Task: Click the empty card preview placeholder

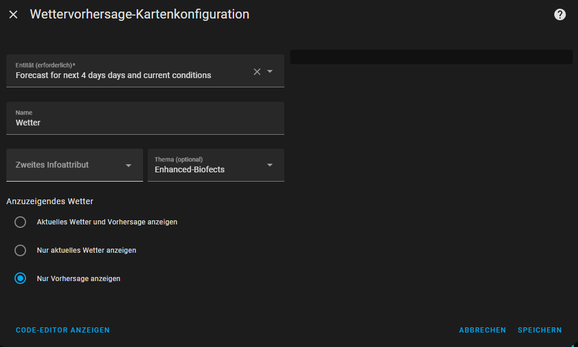Action: click(431, 57)
